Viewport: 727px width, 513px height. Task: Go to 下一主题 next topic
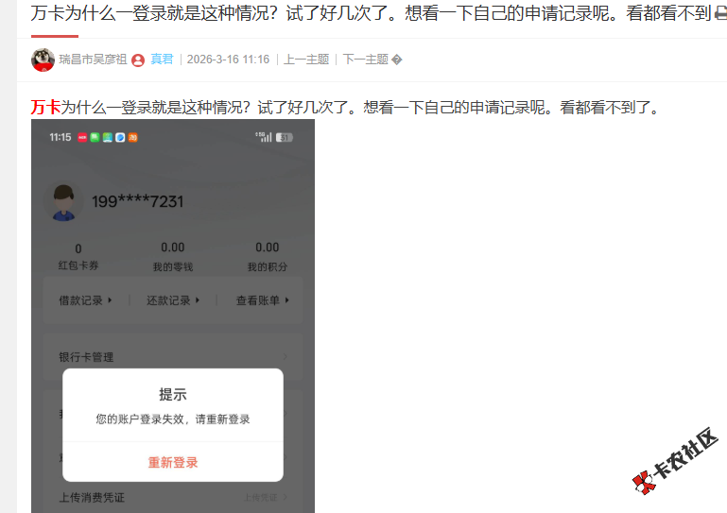[x=365, y=60]
